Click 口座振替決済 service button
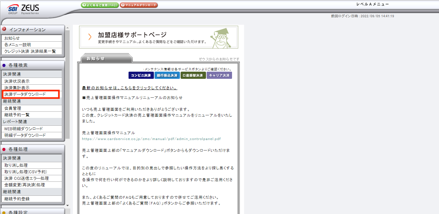This screenshot has width=439, height=214. pos(193,75)
